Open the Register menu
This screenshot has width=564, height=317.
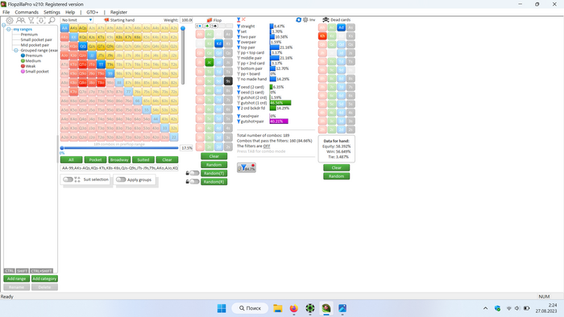click(x=118, y=12)
